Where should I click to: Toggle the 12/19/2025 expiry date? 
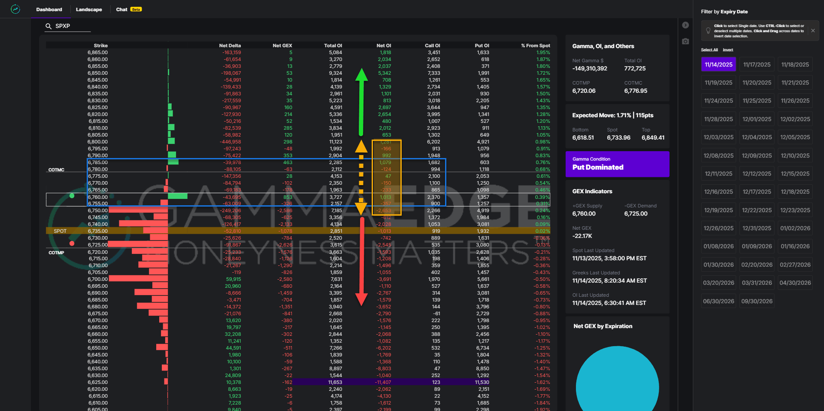pyautogui.click(x=718, y=210)
